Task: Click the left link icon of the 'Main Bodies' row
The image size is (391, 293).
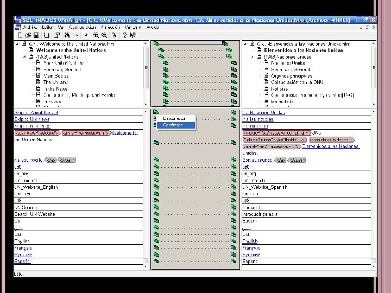Action: [165, 75]
